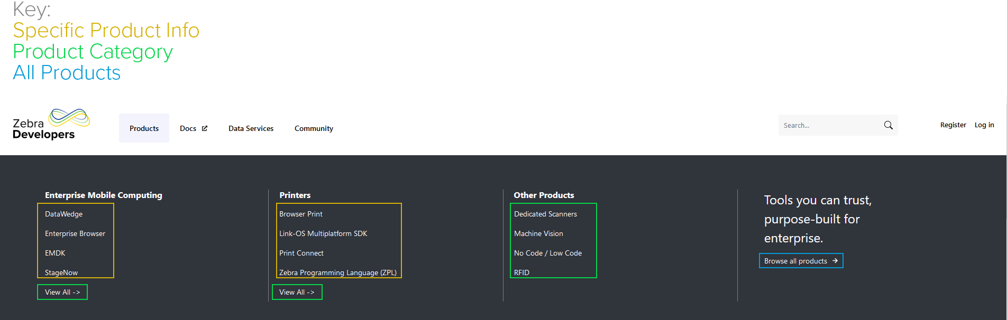Image resolution: width=1007 pixels, height=320 pixels.
Task: Click the arrow in Browse all products
Action: point(835,261)
